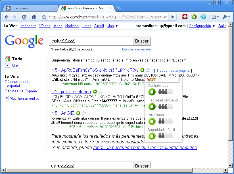Open Vídeos in the top navigation
This screenshot has height=174, width=234.
click(45, 26)
